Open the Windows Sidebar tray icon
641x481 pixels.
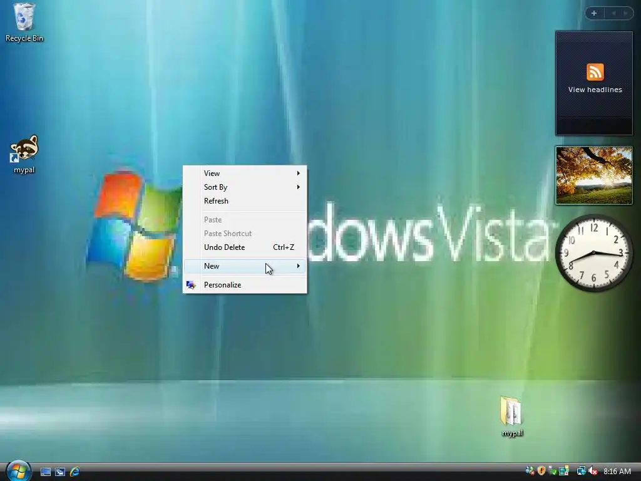pyautogui.click(x=564, y=471)
